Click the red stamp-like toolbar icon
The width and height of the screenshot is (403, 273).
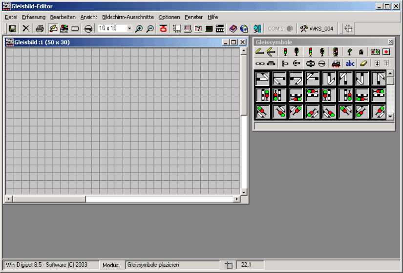coord(163,28)
